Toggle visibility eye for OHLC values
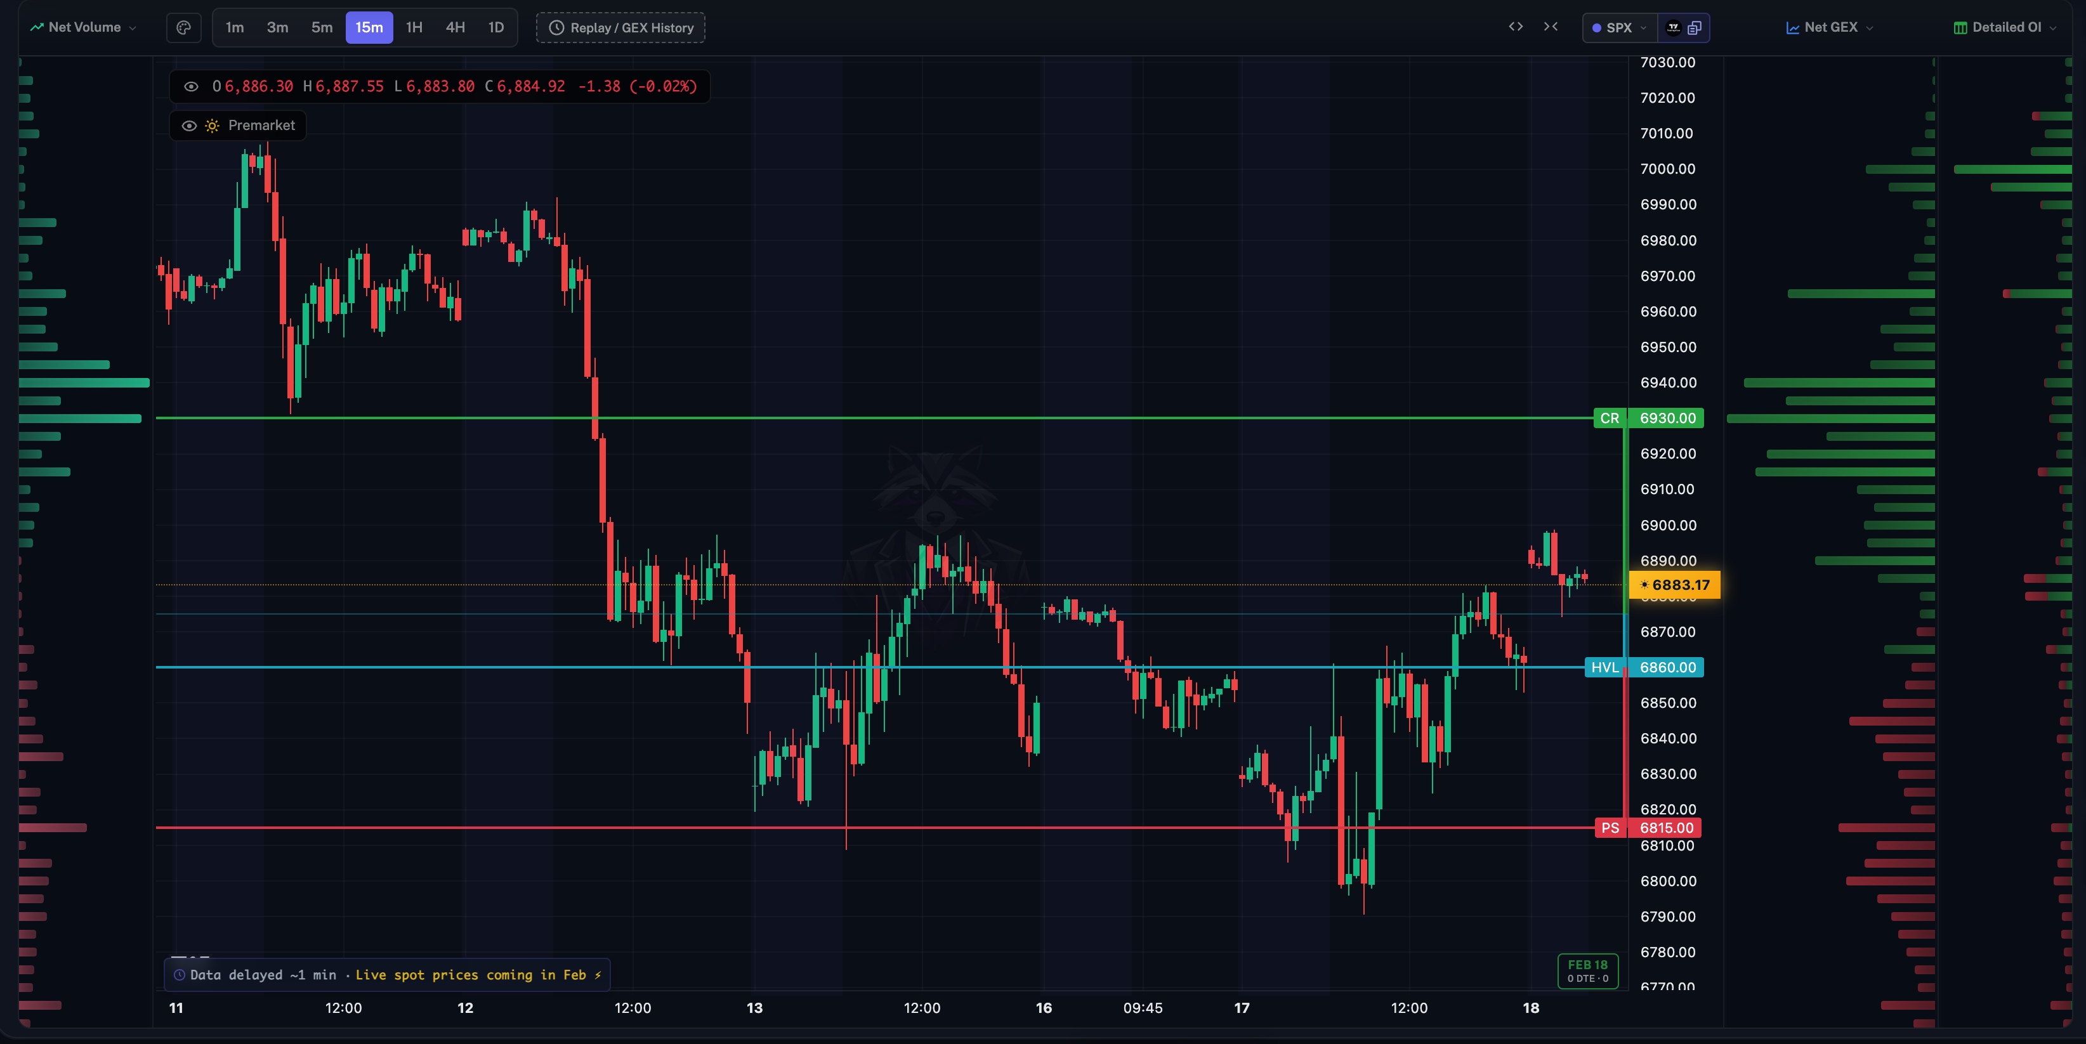The height and width of the screenshot is (1044, 2086). 191,87
